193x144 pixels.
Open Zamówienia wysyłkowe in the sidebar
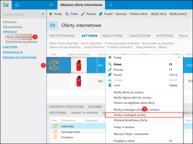pyautogui.click(x=21, y=42)
